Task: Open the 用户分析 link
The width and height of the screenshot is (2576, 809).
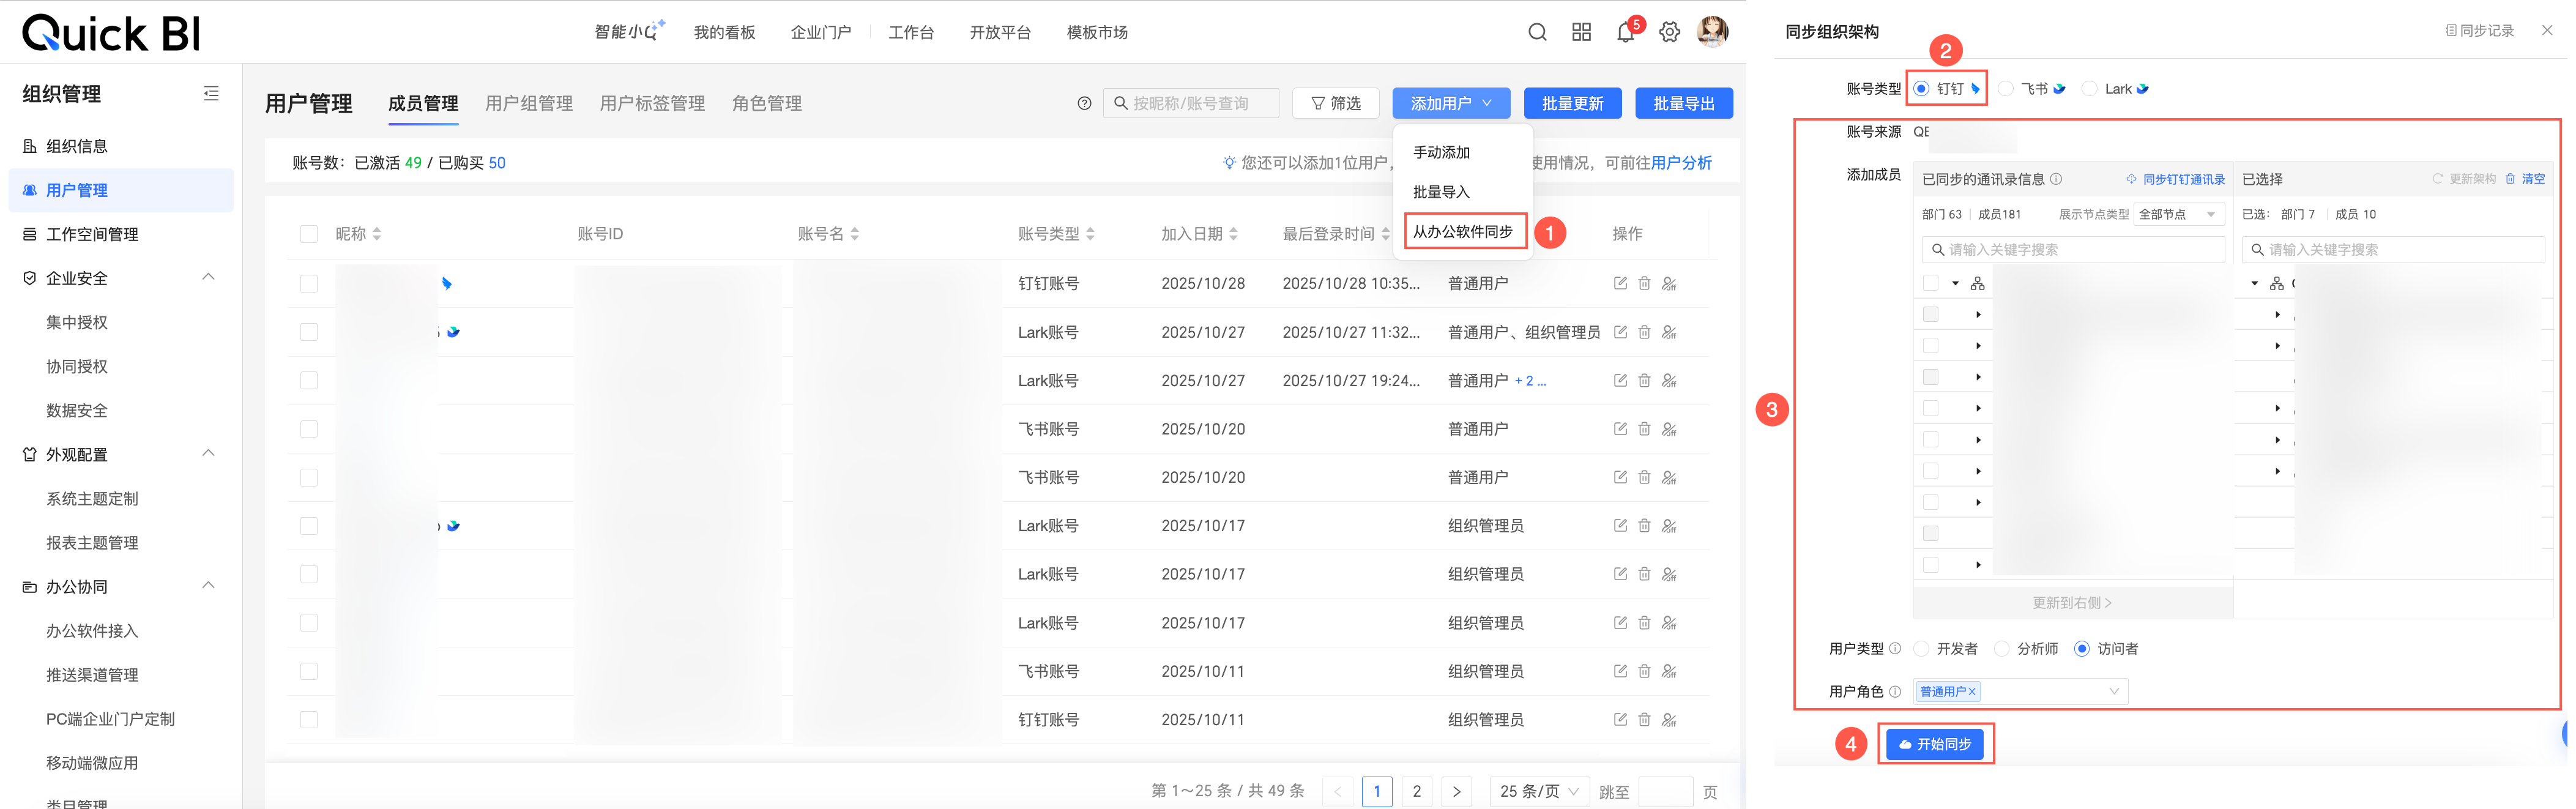Action: coord(1681,163)
